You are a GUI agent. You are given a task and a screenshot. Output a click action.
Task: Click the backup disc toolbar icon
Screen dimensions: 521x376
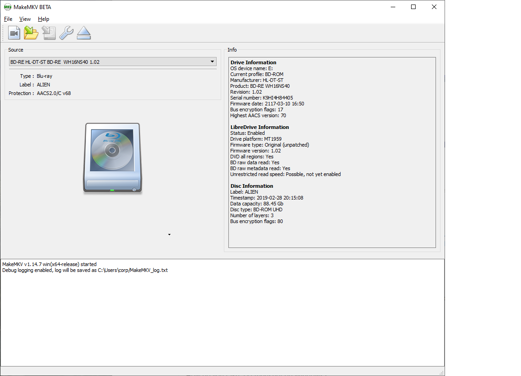point(49,33)
